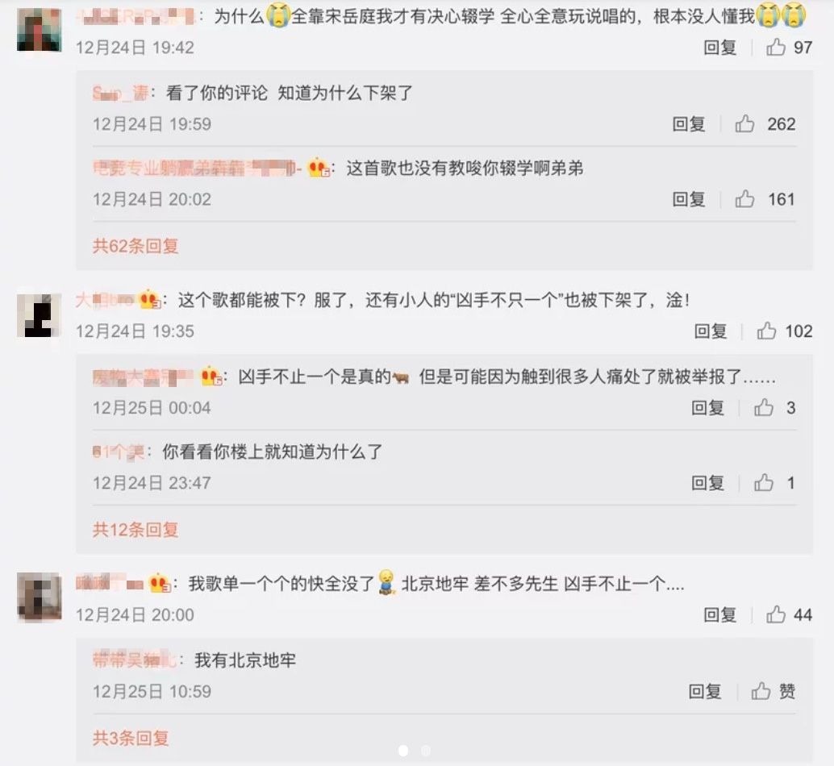834x766 pixels.
Task: Click 回复 on the 10:59 reply
Action: coord(705,692)
